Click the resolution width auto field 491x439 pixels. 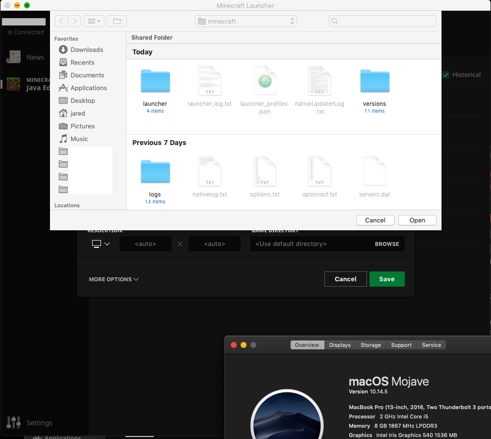click(x=146, y=244)
